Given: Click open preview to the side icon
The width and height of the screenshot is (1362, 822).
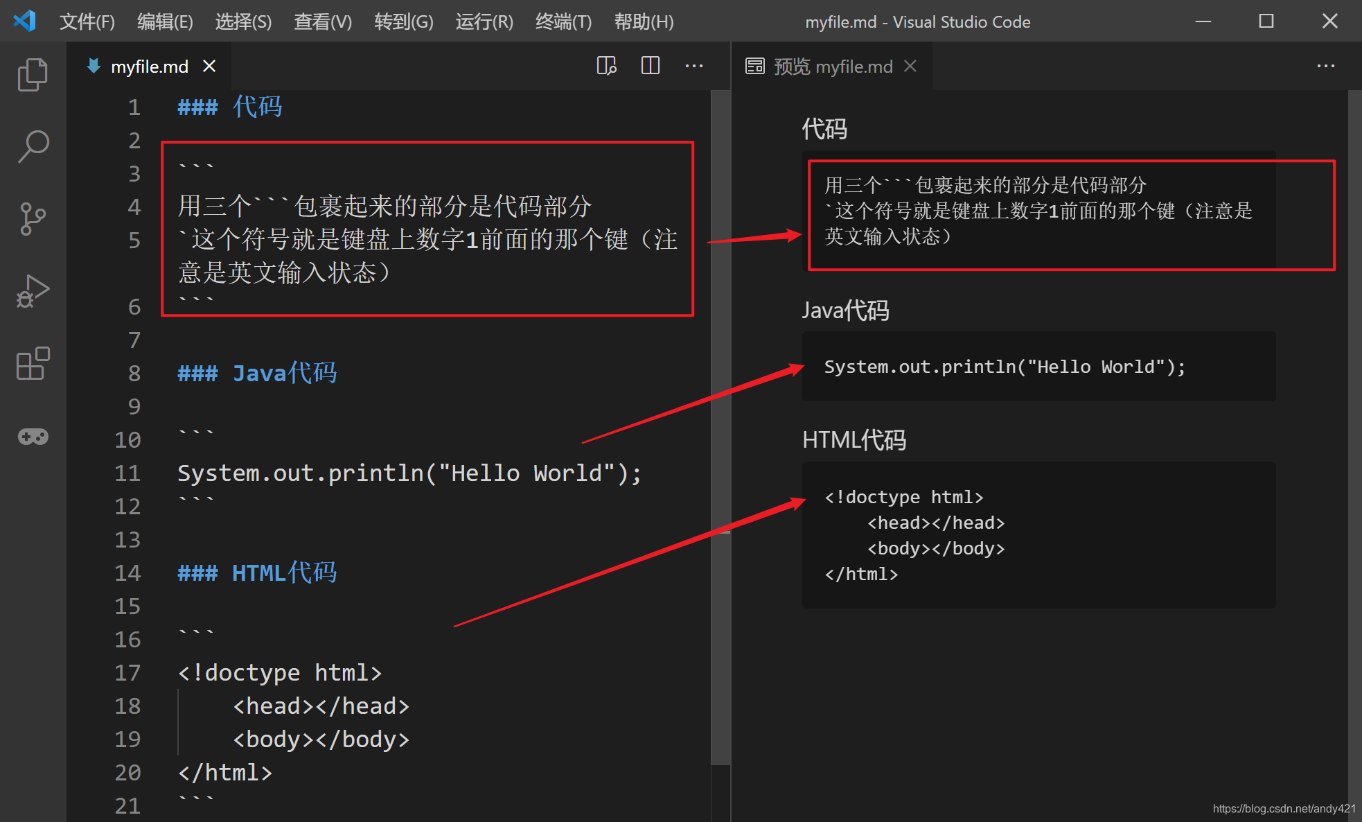Looking at the screenshot, I should point(606,66).
